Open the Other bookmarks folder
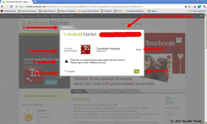Image resolution: width=207 pixels, height=124 pixels. click(x=197, y=11)
